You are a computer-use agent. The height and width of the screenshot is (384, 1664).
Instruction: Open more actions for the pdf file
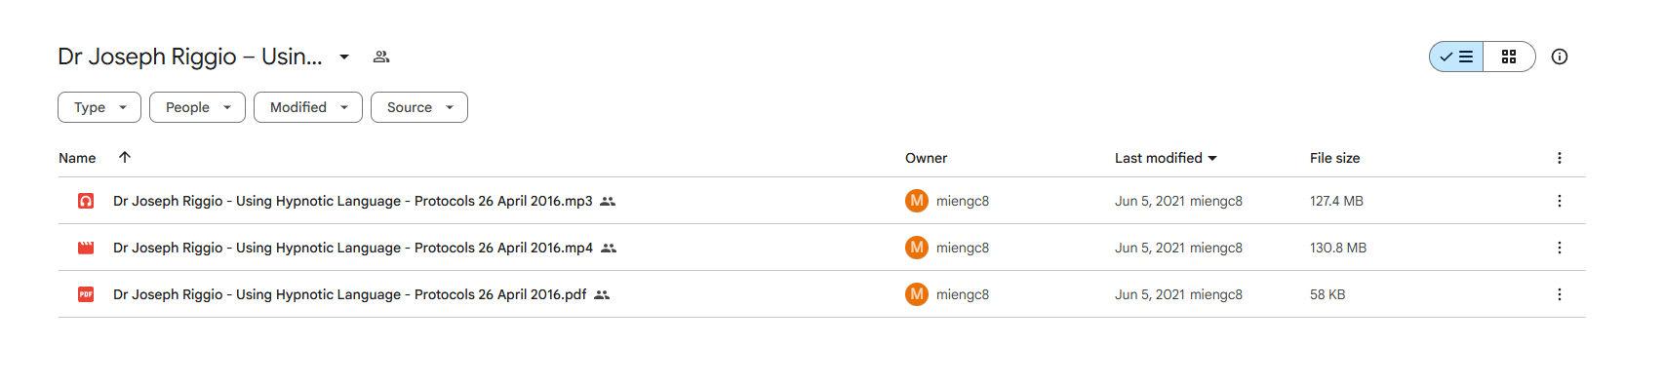(x=1560, y=294)
